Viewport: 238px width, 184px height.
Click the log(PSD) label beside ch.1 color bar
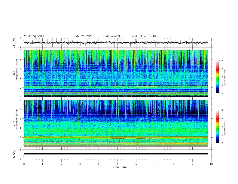225,78
